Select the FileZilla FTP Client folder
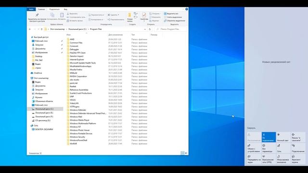The image size is (308, 173). 77,53
